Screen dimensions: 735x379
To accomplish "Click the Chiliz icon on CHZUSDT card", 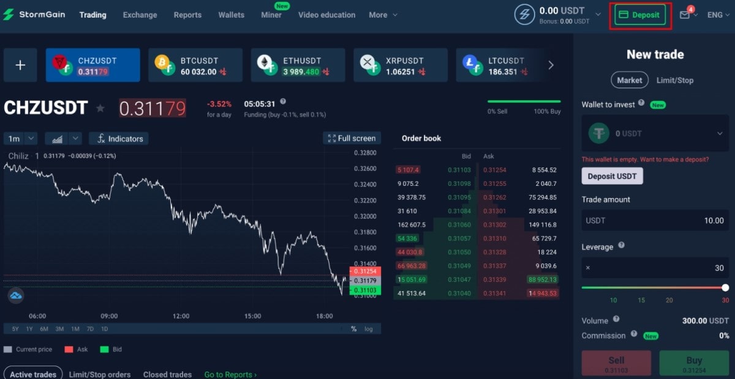I will click(62, 65).
